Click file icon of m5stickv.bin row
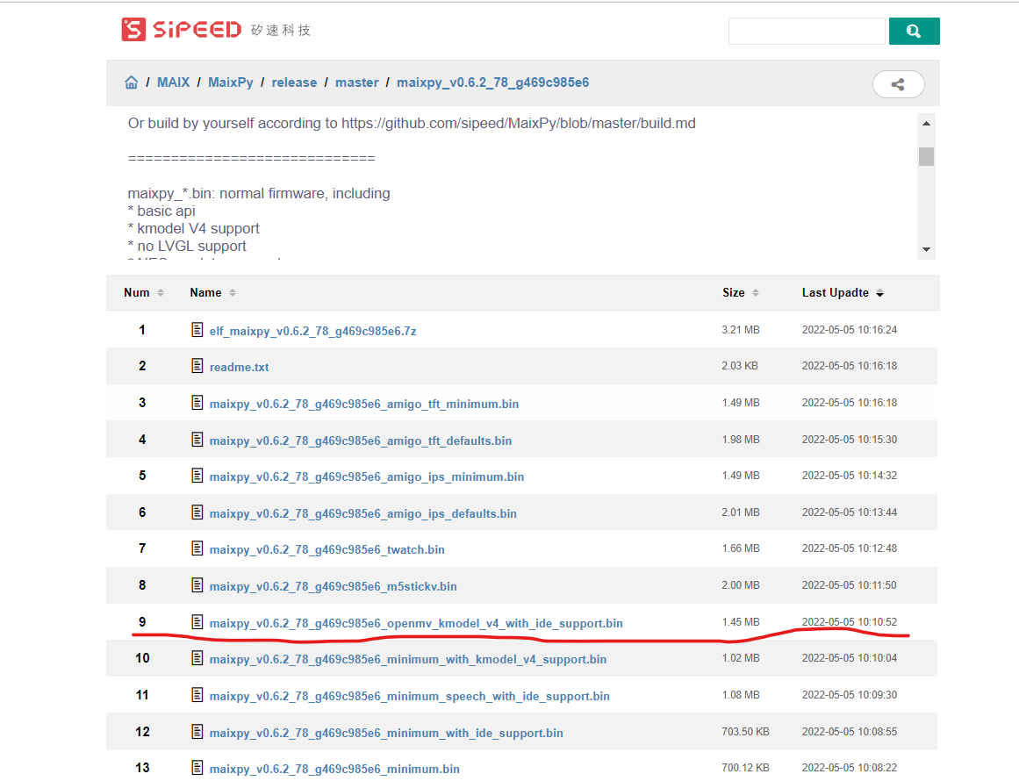This screenshot has width=1019, height=781. 197,585
